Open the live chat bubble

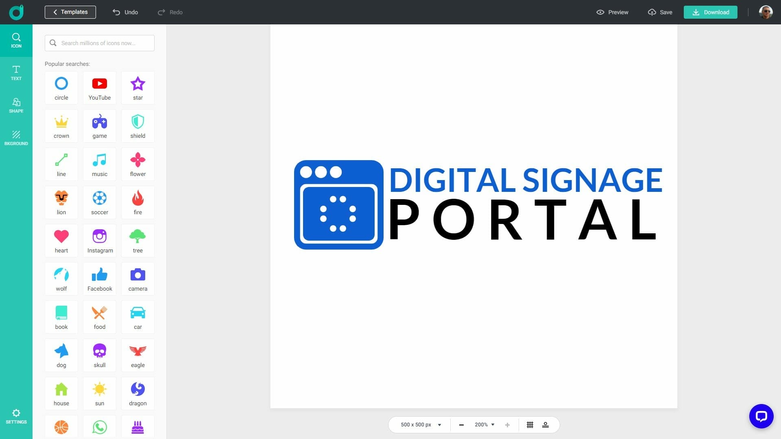pyautogui.click(x=761, y=416)
